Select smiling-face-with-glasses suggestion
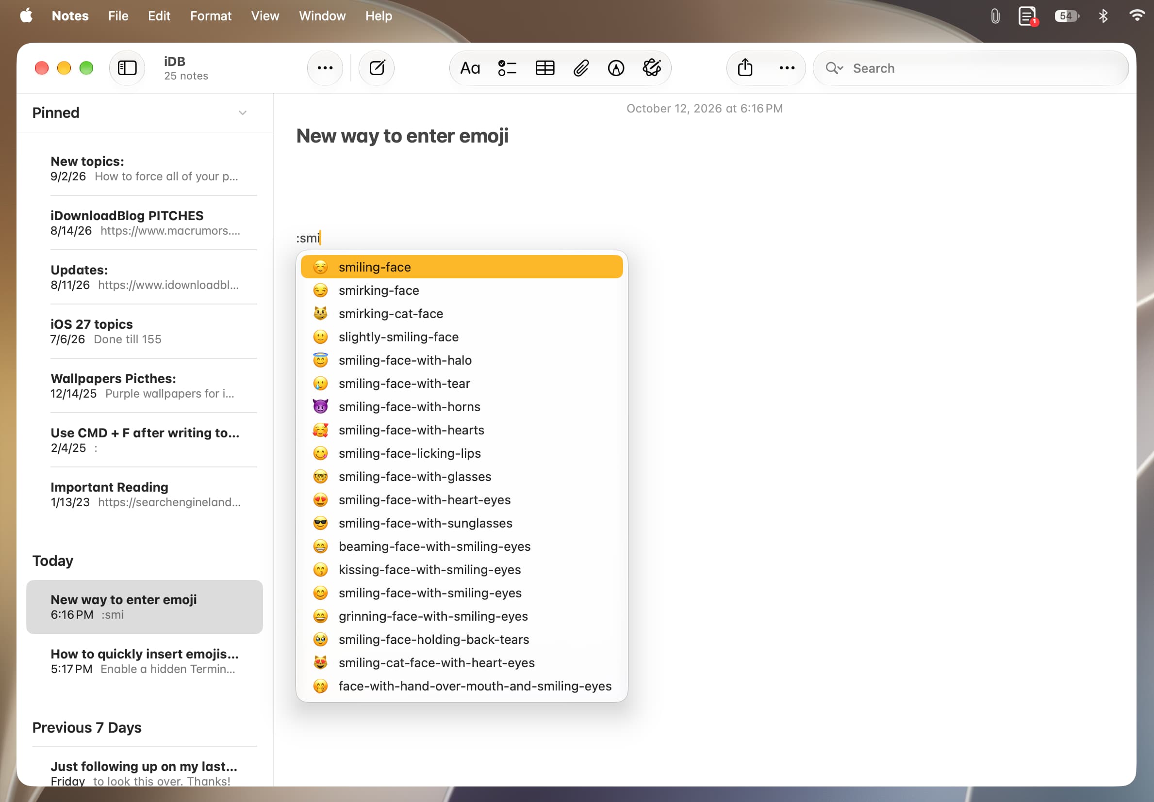The image size is (1154, 802). (x=462, y=476)
